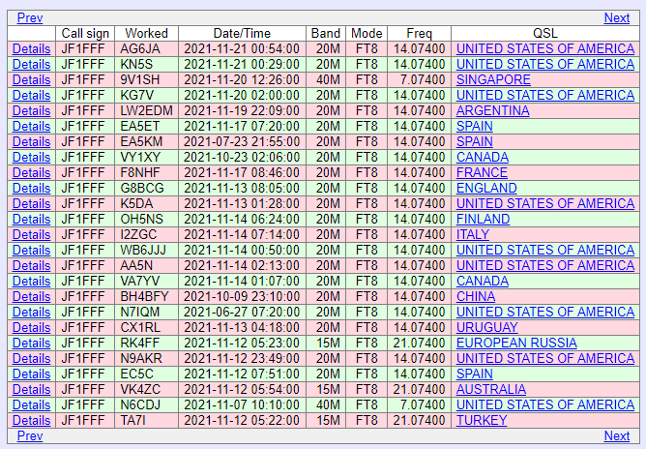646x449 pixels.
Task: Open the United States link for KN5S
Action: click(x=545, y=64)
